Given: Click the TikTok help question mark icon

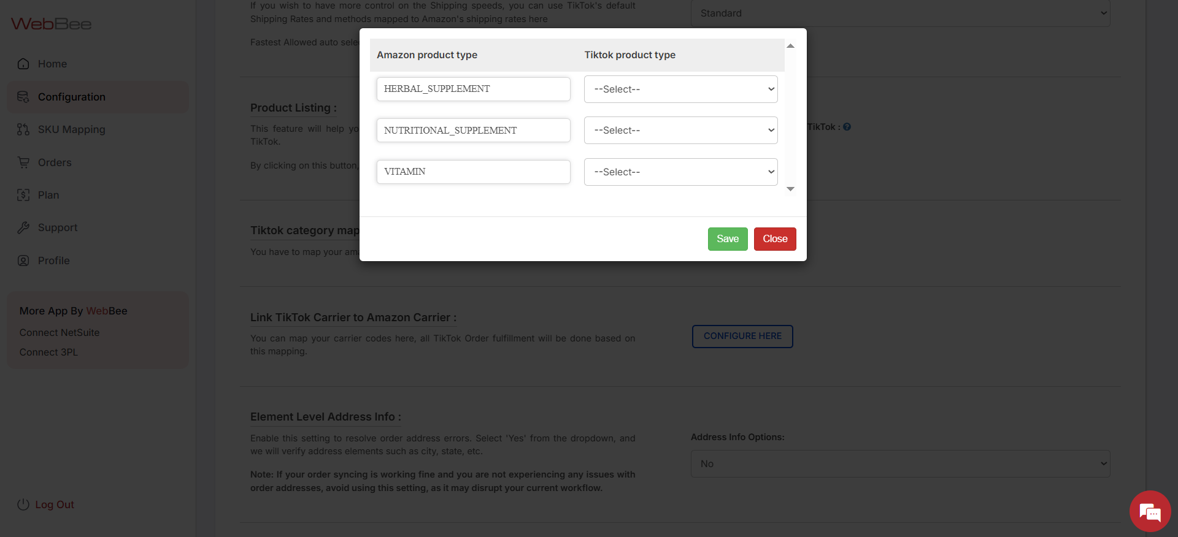Looking at the screenshot, I should tap(847, 127).
